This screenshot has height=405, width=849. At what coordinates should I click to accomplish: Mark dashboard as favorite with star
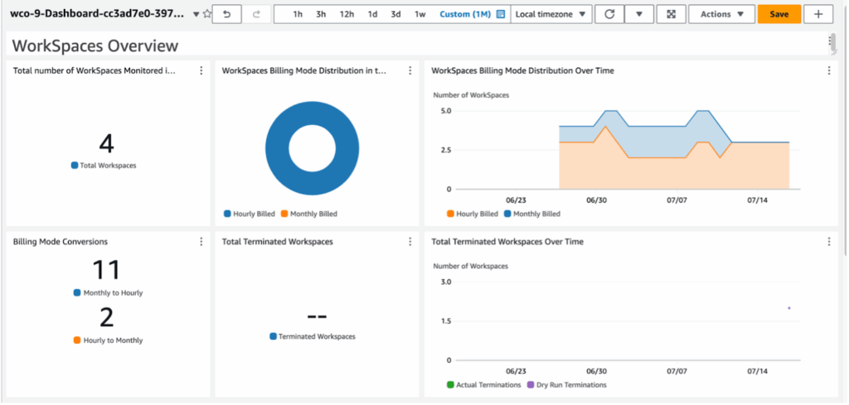tap(206, 14)
